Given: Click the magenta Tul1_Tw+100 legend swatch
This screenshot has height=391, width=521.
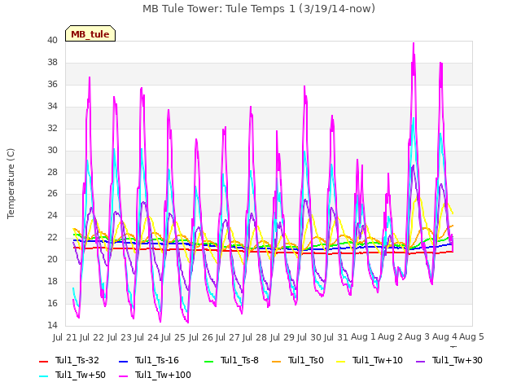Looking at the screenshot, I should point(123,376).
